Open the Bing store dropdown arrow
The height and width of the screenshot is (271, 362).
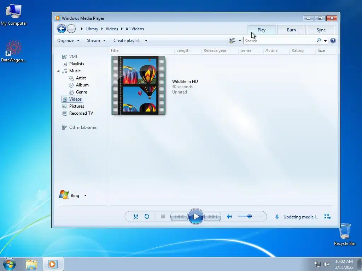85,195
